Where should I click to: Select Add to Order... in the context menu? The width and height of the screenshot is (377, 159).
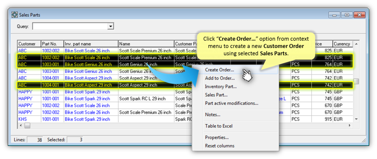click(x=220, y=78)
